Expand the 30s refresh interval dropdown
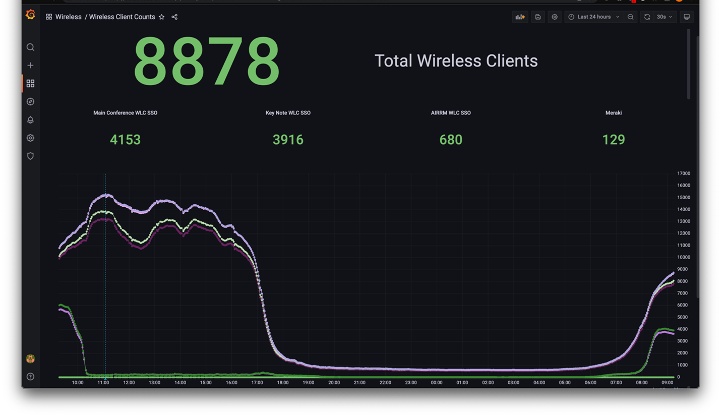721x417 pixels. [665, 17]
